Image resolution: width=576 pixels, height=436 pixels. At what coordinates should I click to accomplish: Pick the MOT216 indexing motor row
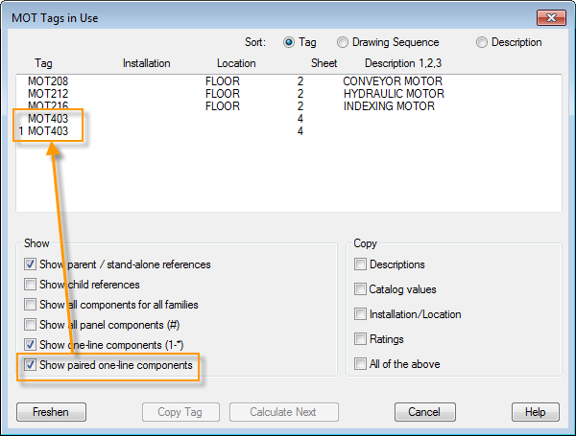(x=48, y=106)
